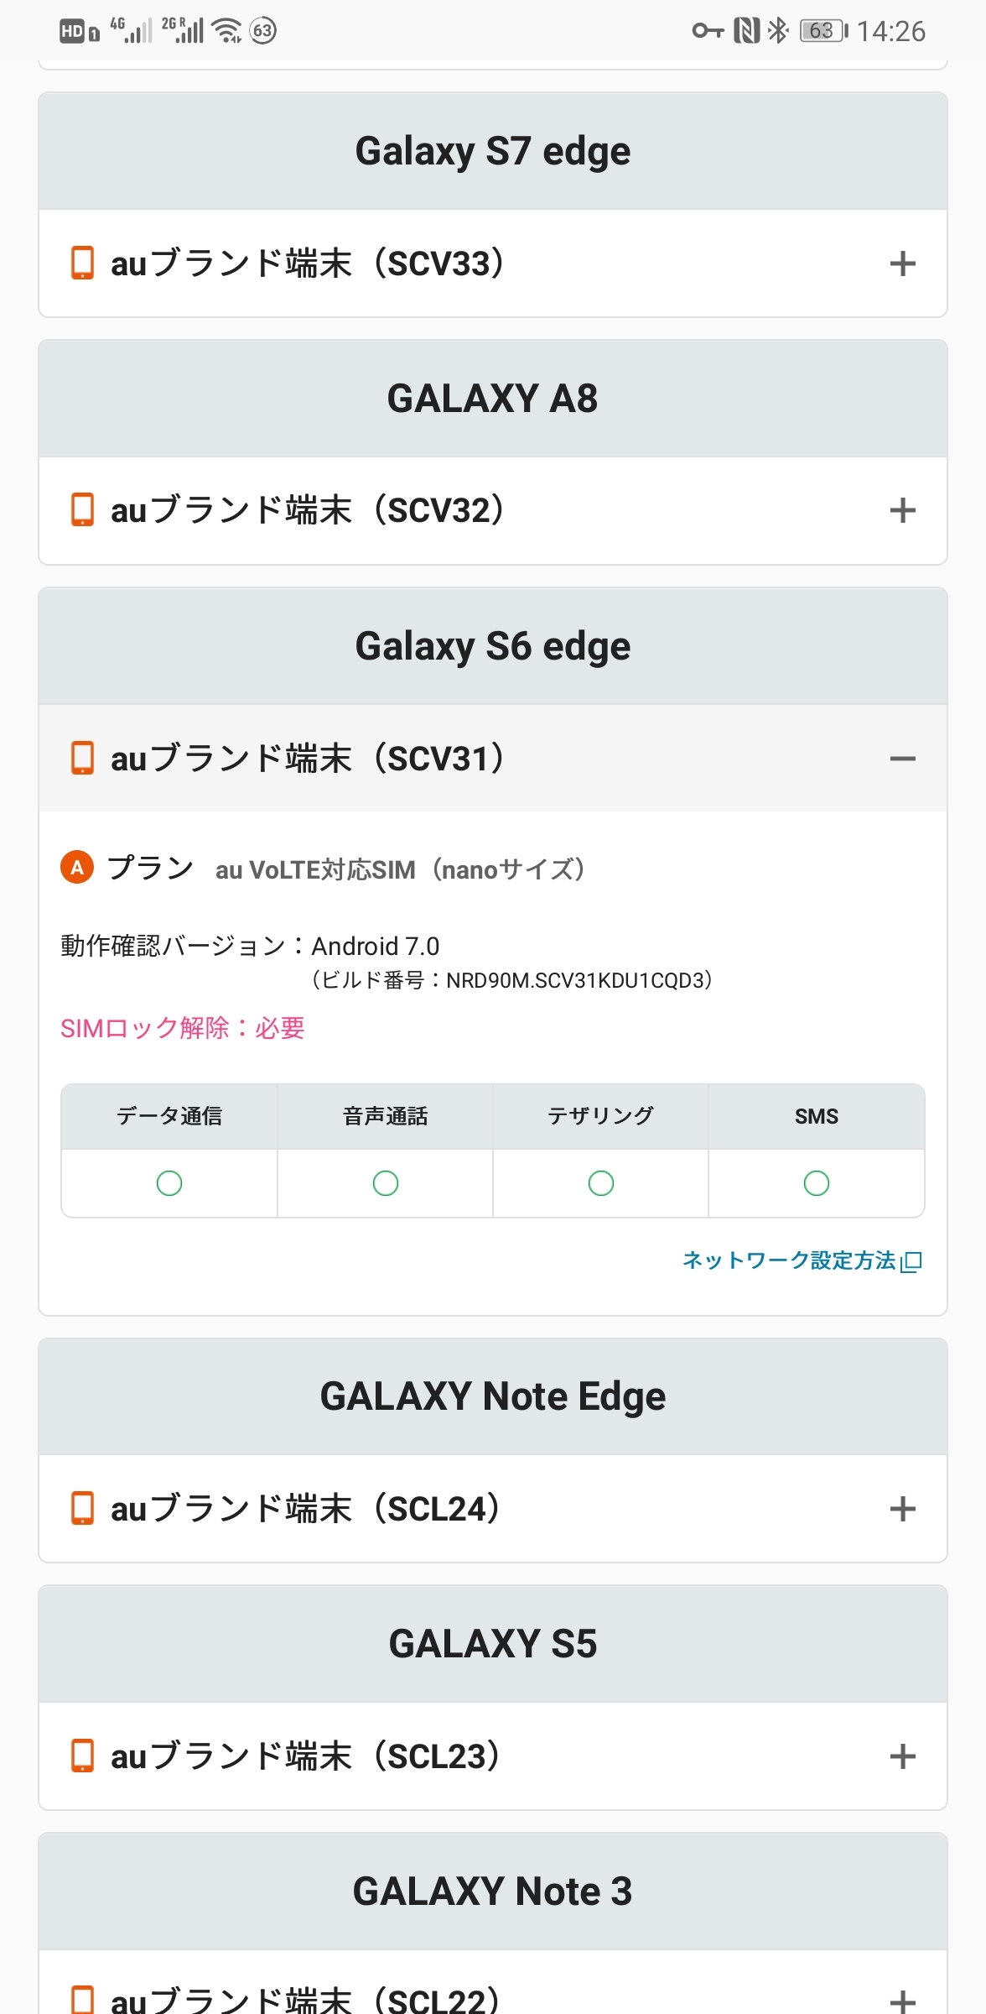
Task: Expand the SCL23 plus icon
Action: click(x=902, y=1756)
